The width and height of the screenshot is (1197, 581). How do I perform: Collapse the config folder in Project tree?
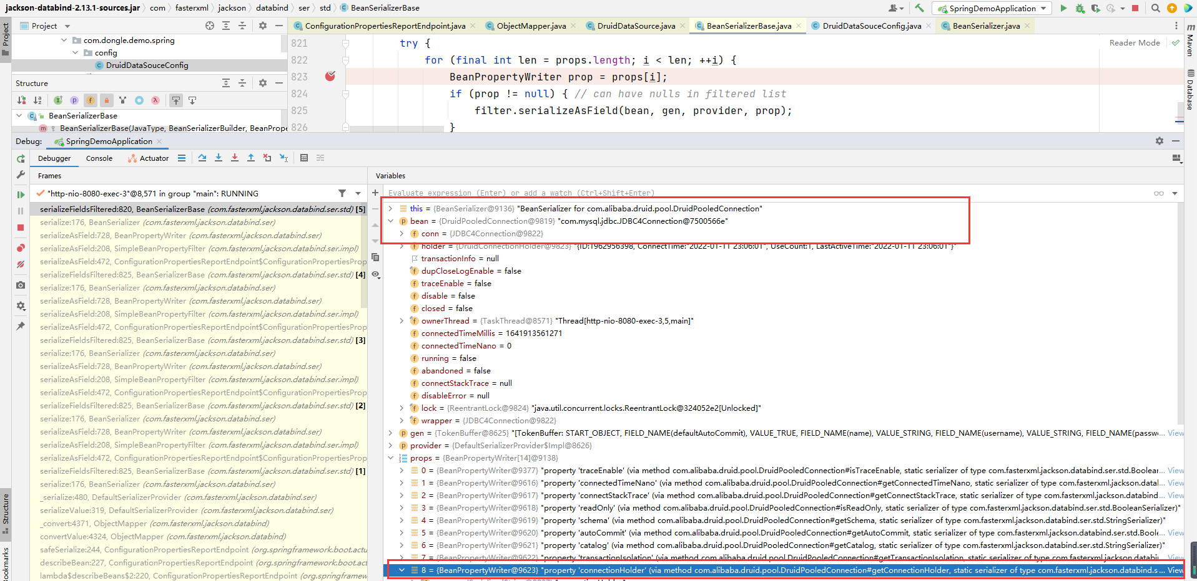pos(76,52)
